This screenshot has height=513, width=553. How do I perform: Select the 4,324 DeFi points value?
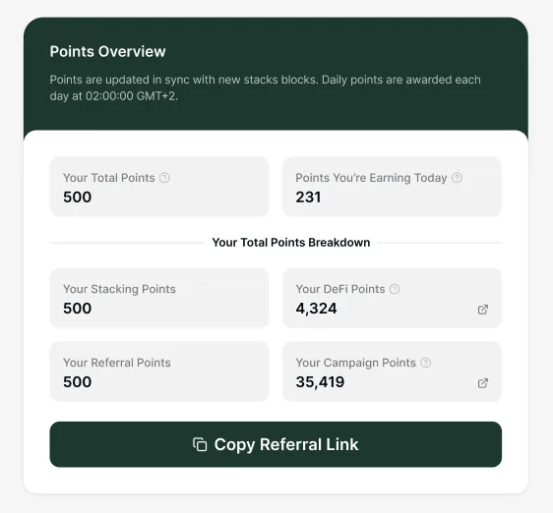[x=317, y=309]
